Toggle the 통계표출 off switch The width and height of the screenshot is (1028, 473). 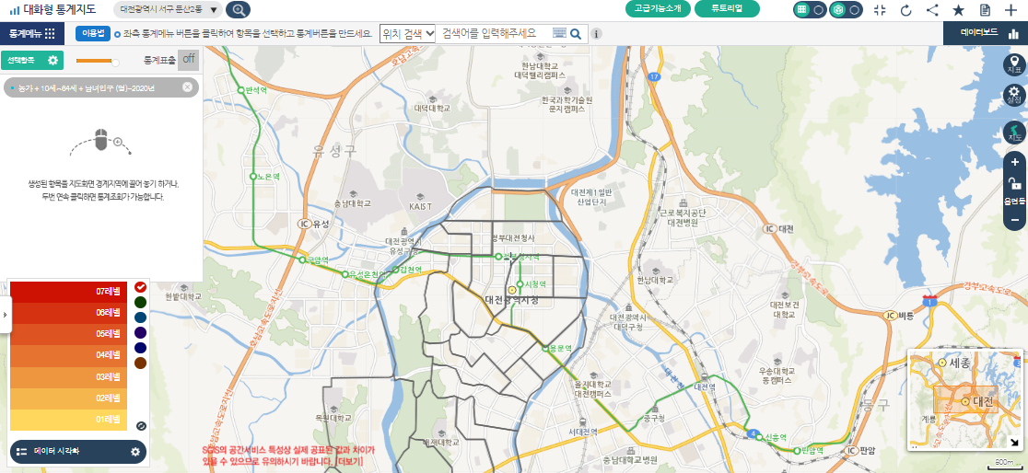[188, 60]
